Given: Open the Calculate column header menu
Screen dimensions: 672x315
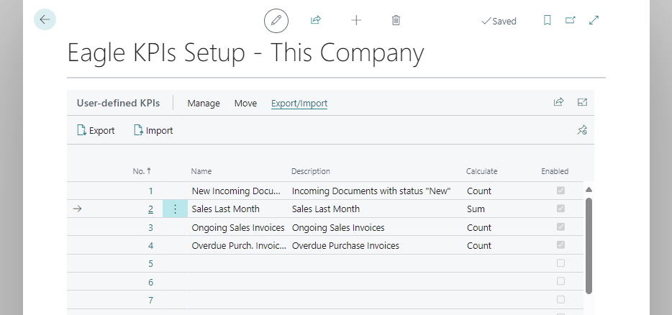Looking at the screenshot, I should (481, 171).
